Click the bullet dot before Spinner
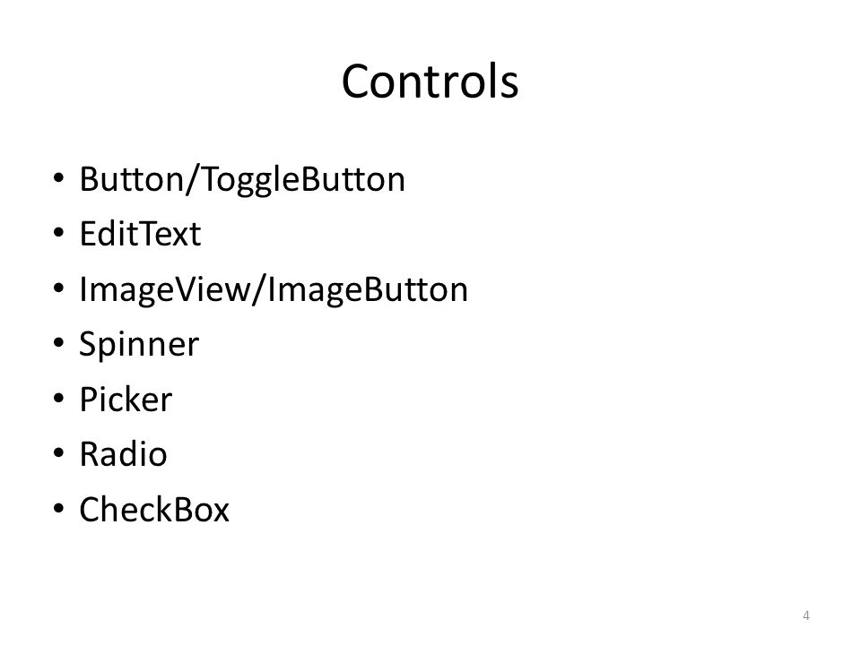 [x=59, y=343]
